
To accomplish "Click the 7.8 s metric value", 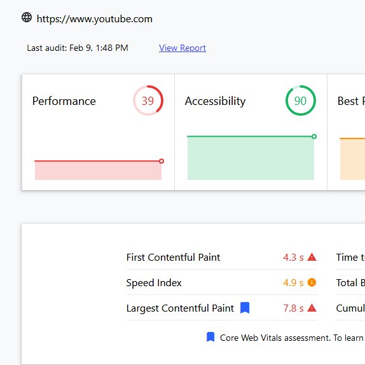I will click(293, 308).
